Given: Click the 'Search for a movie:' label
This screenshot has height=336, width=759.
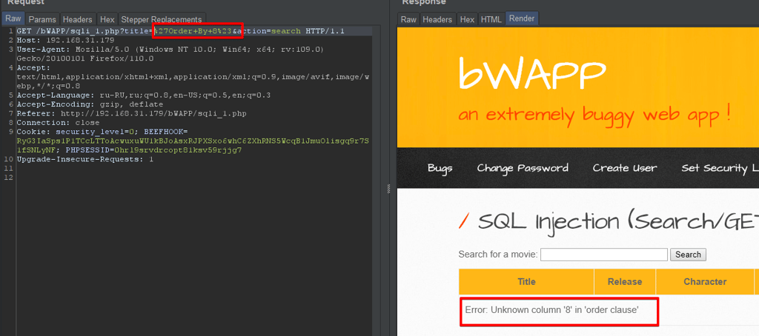Looking at the screenshot, I should [x=497, y=255].
